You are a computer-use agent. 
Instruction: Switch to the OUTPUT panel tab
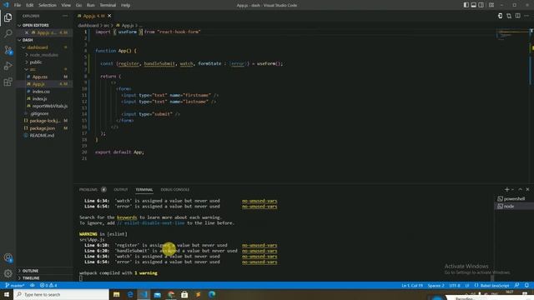pos(121,189)
